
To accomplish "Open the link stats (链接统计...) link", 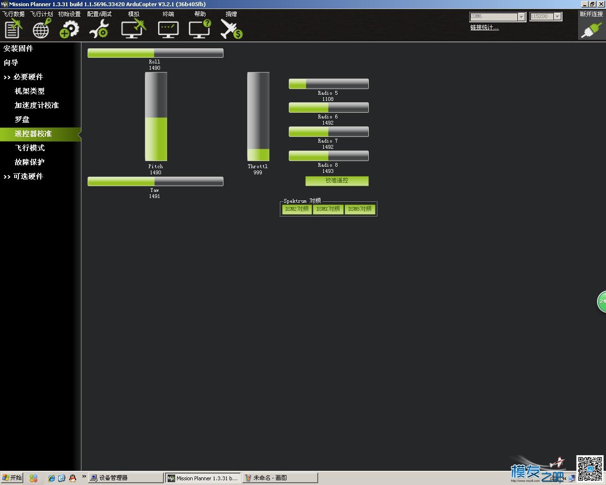I will pyautogui.click(x=484, y=27).
